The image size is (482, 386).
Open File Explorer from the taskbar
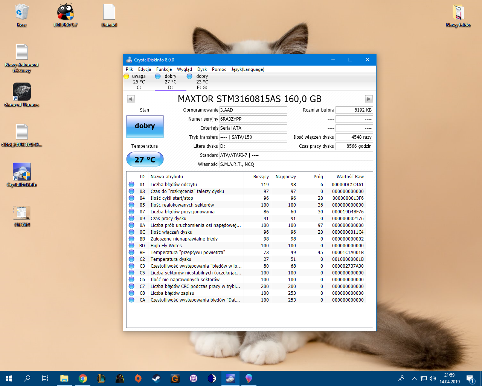(64, 378)
